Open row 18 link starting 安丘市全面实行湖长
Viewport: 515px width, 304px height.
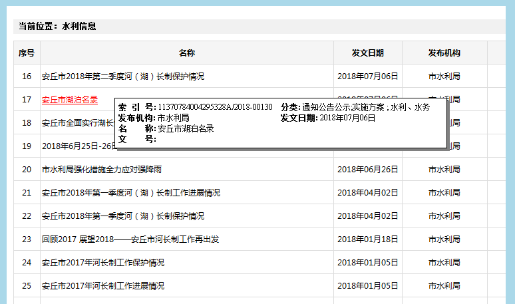point(78,123)
